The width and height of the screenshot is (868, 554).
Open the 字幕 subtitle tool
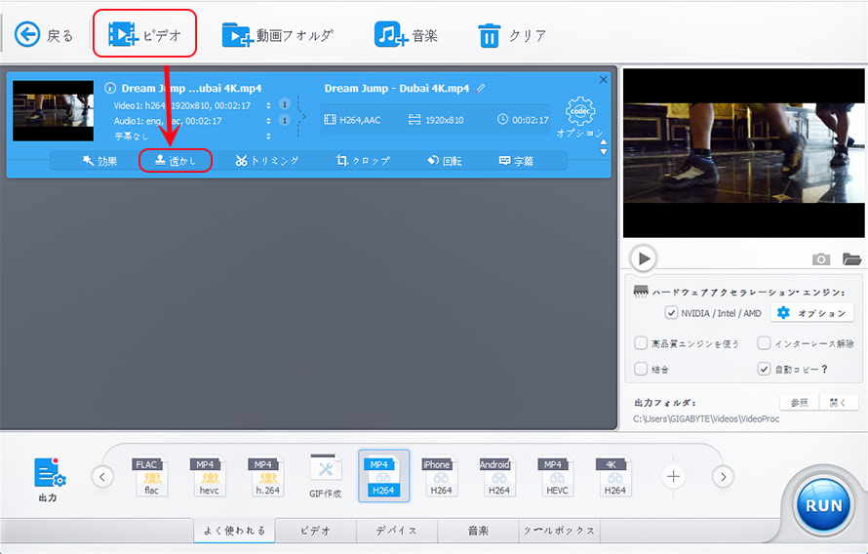tap(517, 161)
